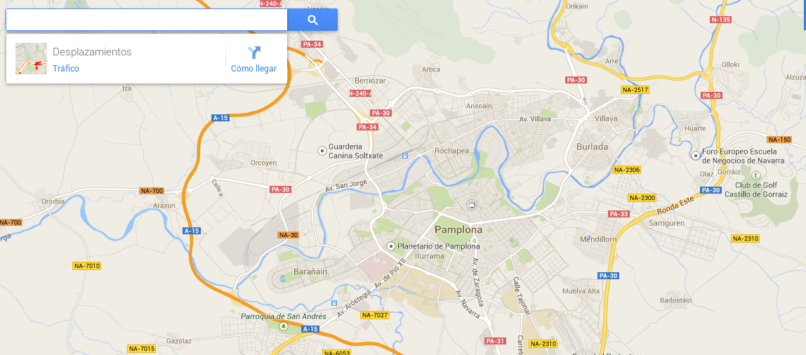Focus the empty map search box
The image size is (806, 355).
pyautogui.click(x=147, y=20)
